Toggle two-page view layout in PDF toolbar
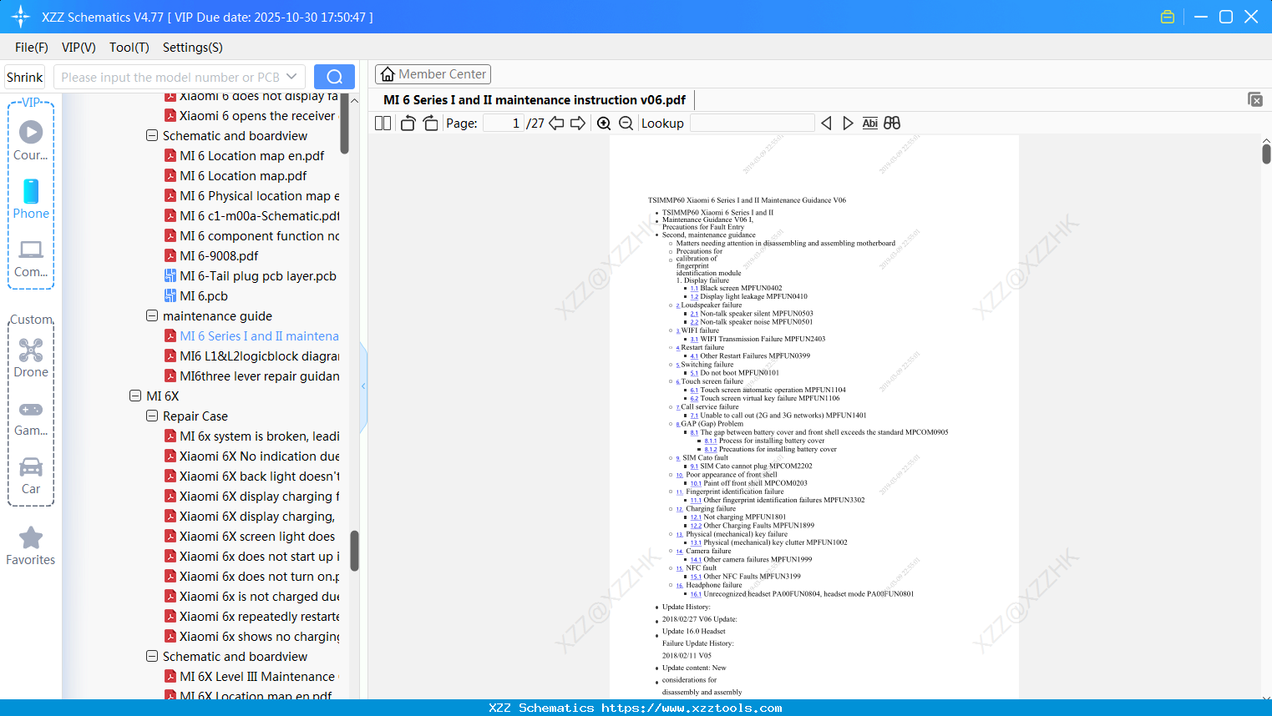1272x716 pixels. [383, 124]
